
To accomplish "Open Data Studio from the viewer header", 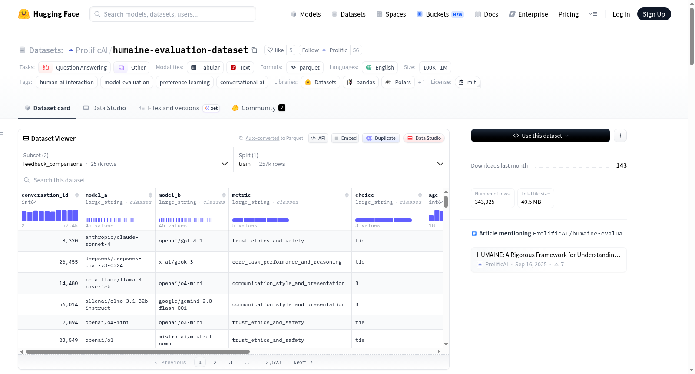I will point(424,138).
